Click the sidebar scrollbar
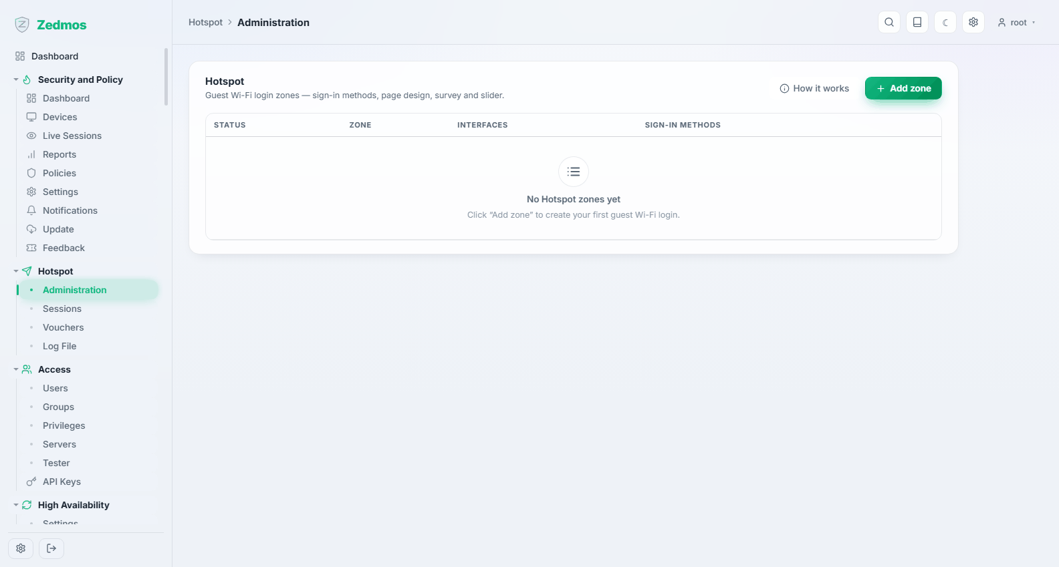The width and height of the screenshot is (1059, 567). (x=166, y=77)
